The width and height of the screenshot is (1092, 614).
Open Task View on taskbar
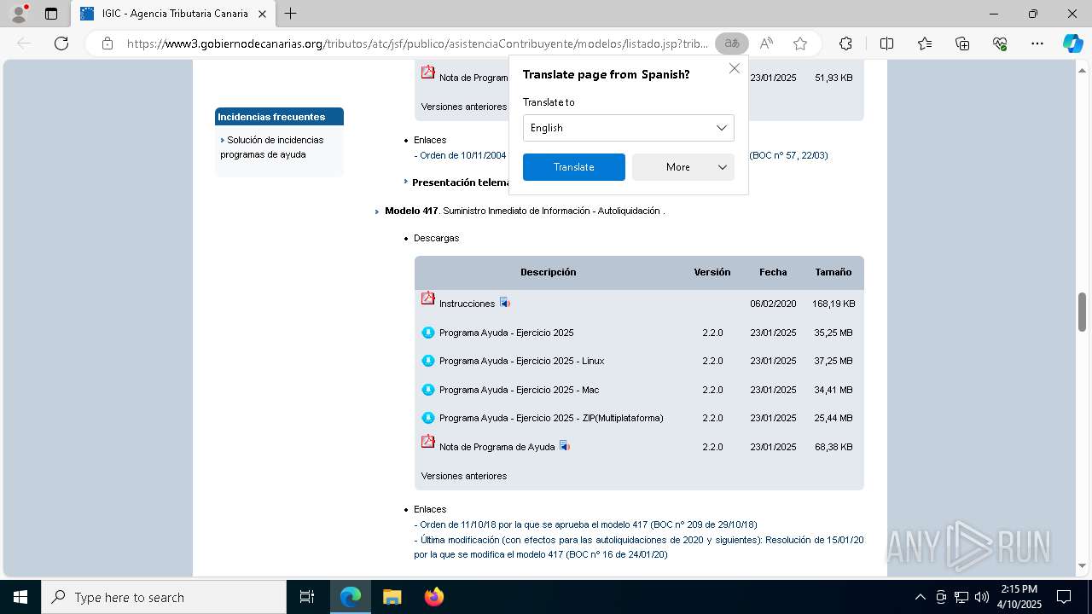point(307,597)
